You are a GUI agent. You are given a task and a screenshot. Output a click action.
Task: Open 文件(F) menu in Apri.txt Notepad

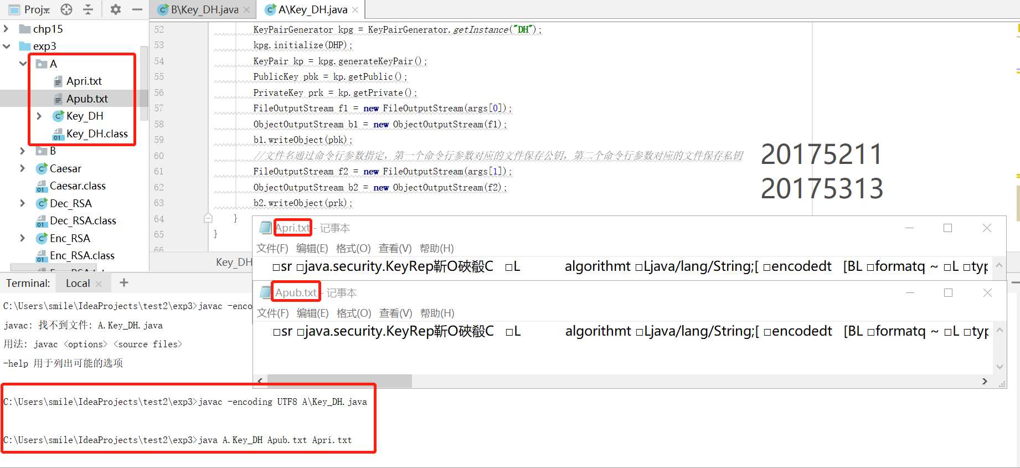272,248
